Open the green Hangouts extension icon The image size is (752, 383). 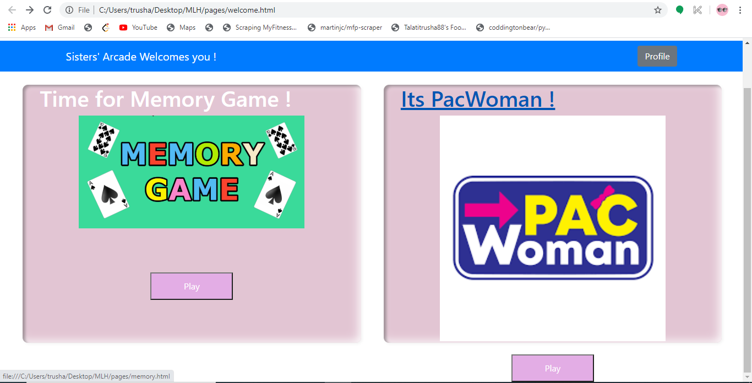pos(680,10)
